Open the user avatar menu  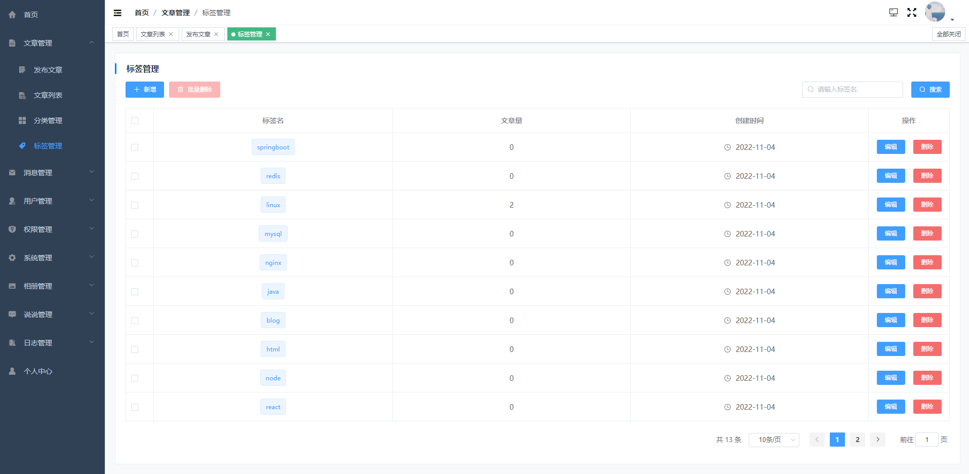(935, 12)
